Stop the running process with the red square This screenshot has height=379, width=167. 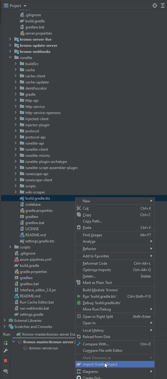[x=5, y=360]
